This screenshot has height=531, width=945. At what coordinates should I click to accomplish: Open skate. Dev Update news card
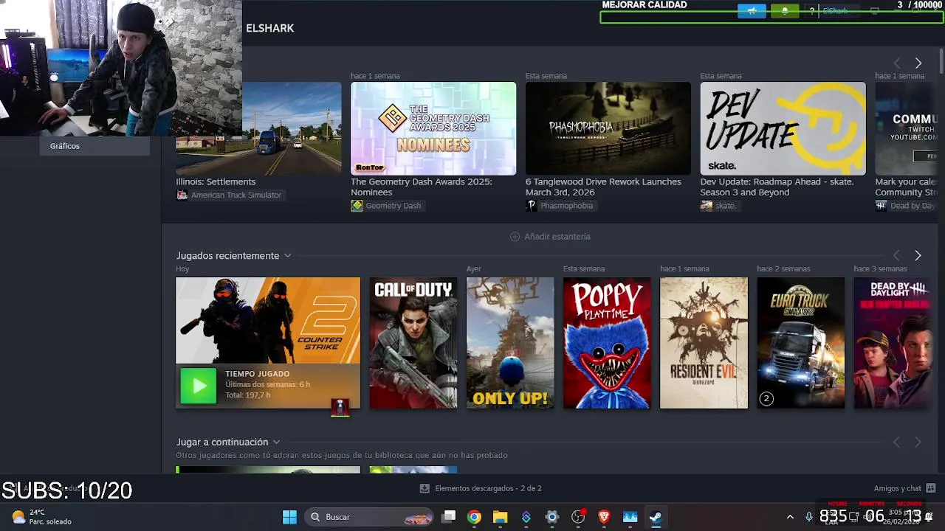coord(783,128)
